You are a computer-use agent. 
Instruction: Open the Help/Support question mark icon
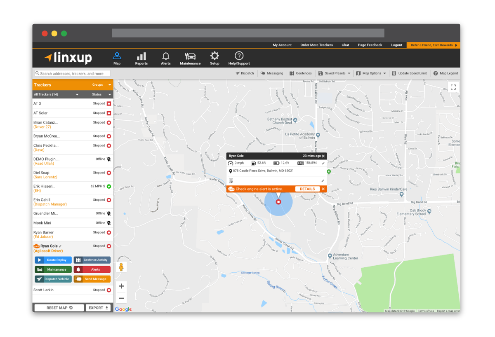coord(238,56)
